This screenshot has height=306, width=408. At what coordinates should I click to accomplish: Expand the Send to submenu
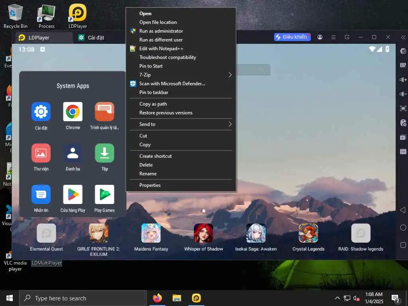[x=181, y=124]
